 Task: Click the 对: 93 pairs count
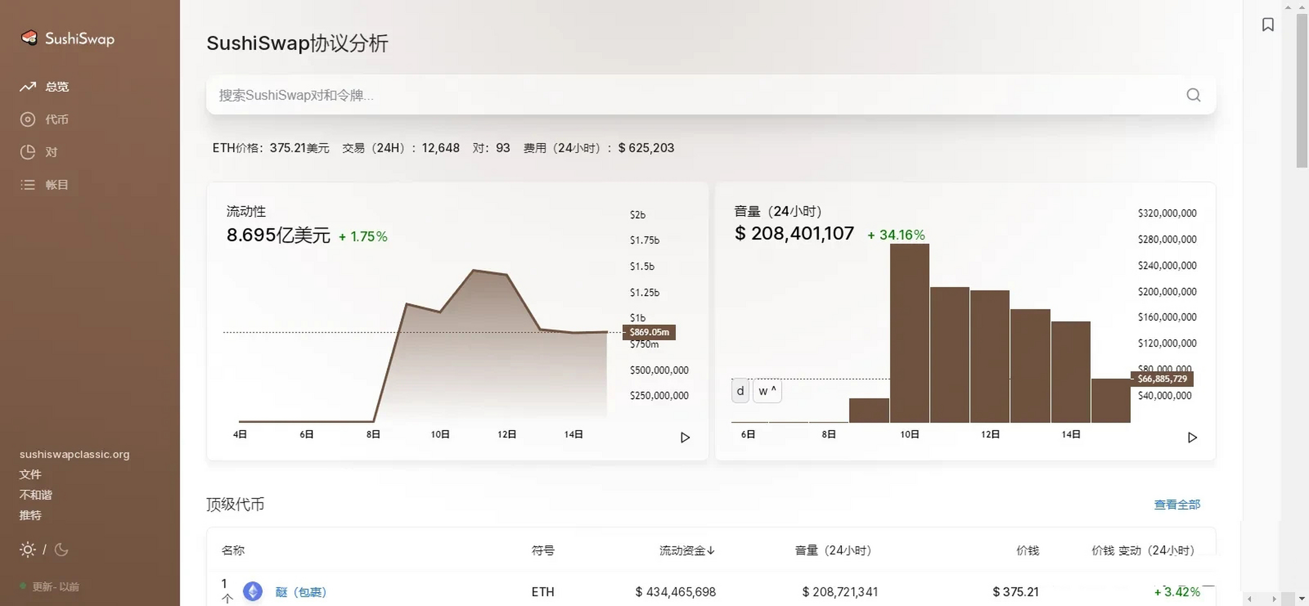click(491, 148)
